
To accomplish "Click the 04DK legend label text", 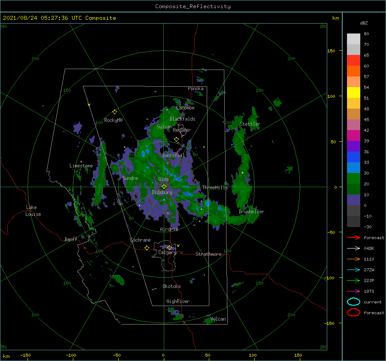I will (369, 249).
